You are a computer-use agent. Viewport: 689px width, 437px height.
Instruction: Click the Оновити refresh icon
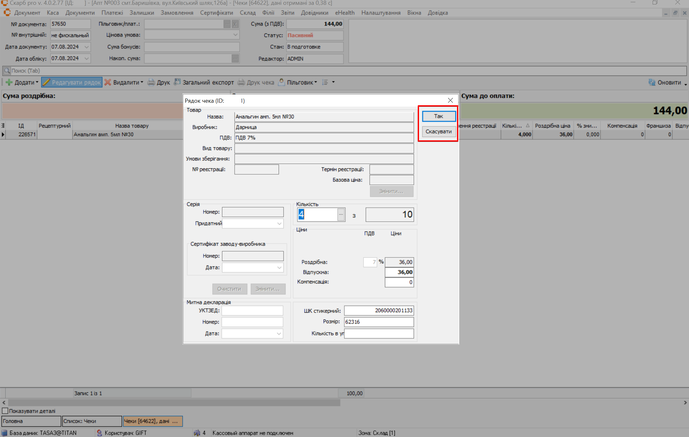(x=652, y=82)
